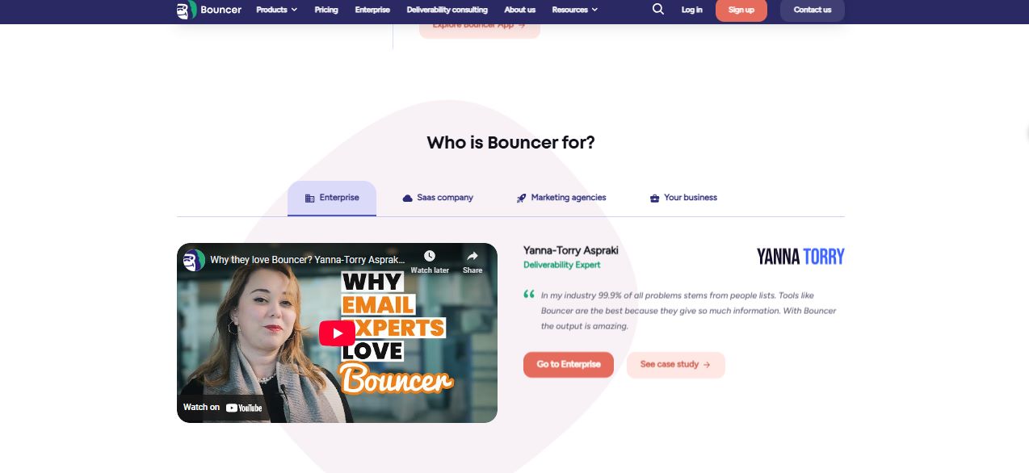Screen dimensions: 1029x473
Task: Click the Yanna Torry brand logo
Action: [x=800, y=257]
